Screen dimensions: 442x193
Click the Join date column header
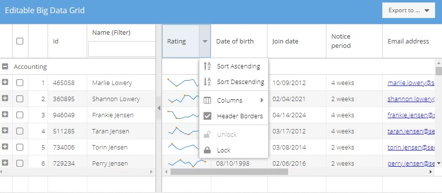pyautogui.click(x=296, y=42)
